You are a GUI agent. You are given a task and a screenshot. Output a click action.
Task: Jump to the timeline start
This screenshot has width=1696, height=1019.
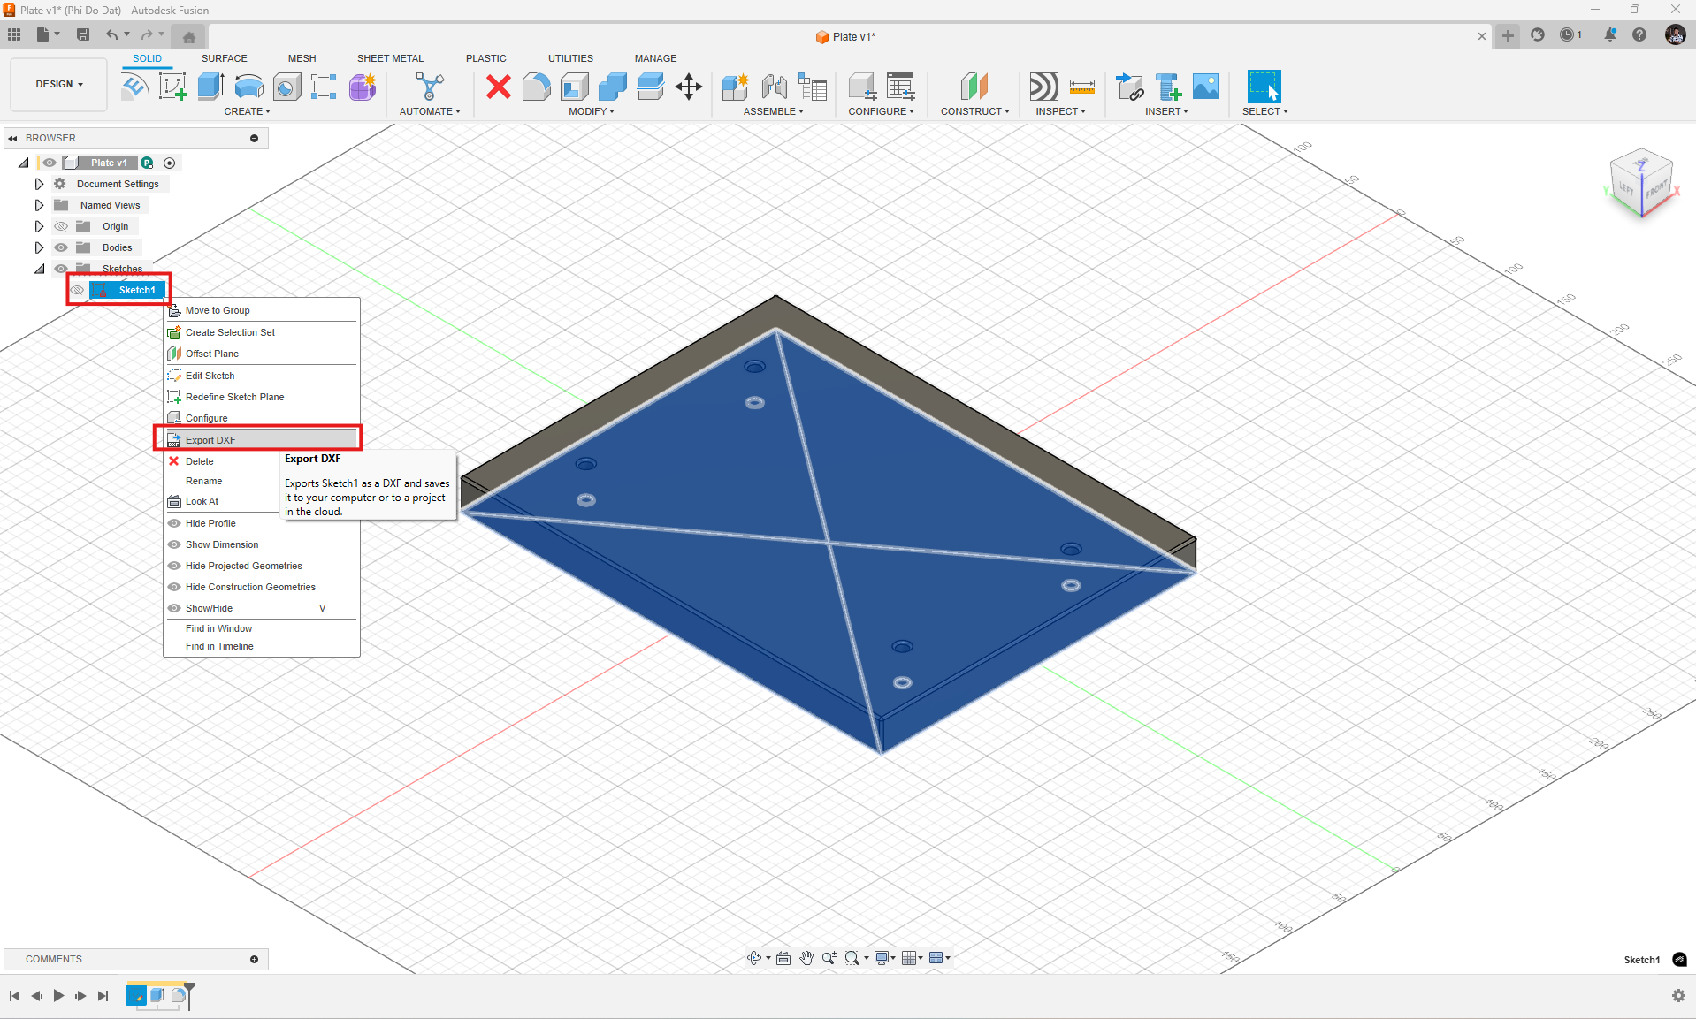14,996
